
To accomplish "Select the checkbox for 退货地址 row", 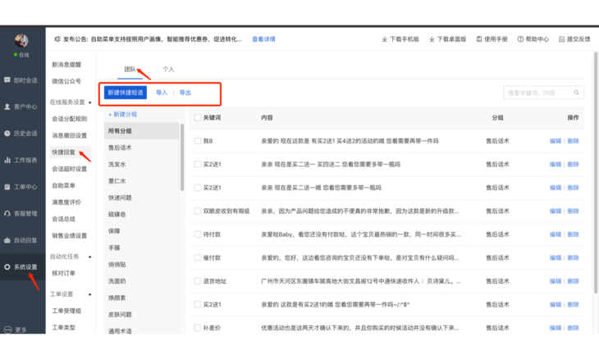I will (x=197, y=281).
